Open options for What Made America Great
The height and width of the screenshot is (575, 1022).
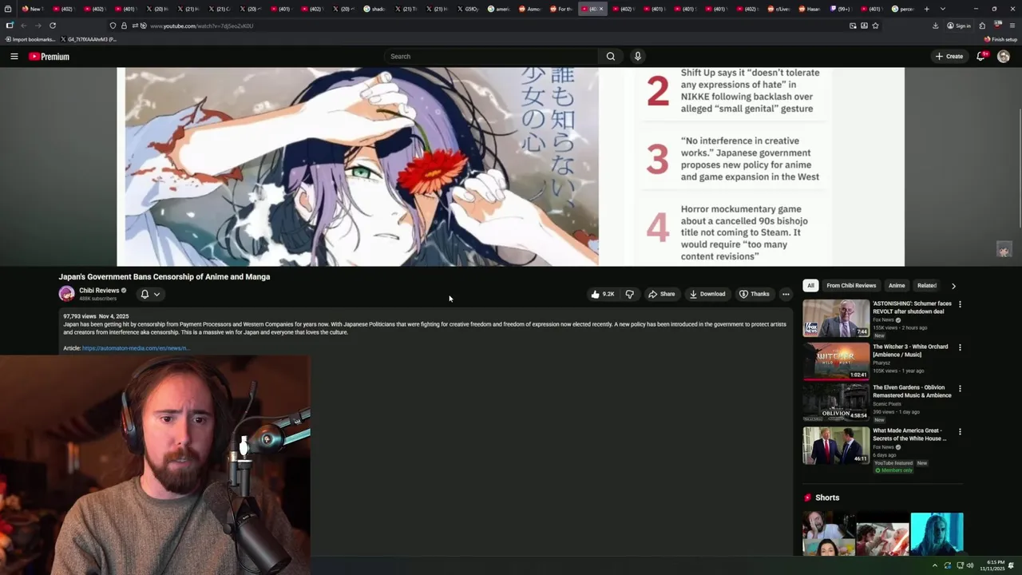tap(960, 432)
